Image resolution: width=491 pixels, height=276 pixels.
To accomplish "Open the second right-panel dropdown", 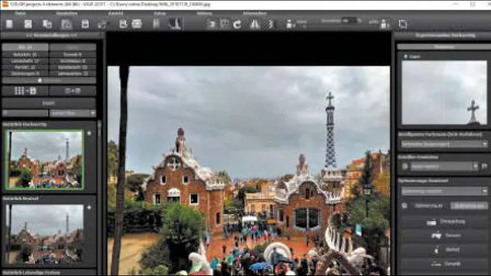I will pos(445,167).
